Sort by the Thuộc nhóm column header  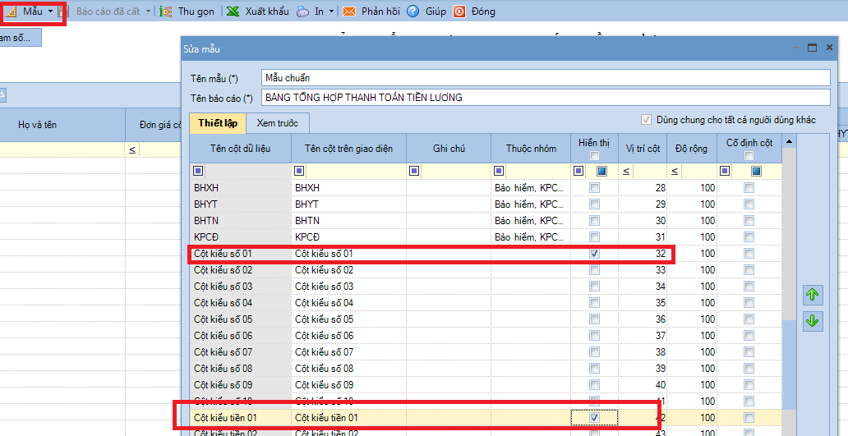tap(531, 149)
